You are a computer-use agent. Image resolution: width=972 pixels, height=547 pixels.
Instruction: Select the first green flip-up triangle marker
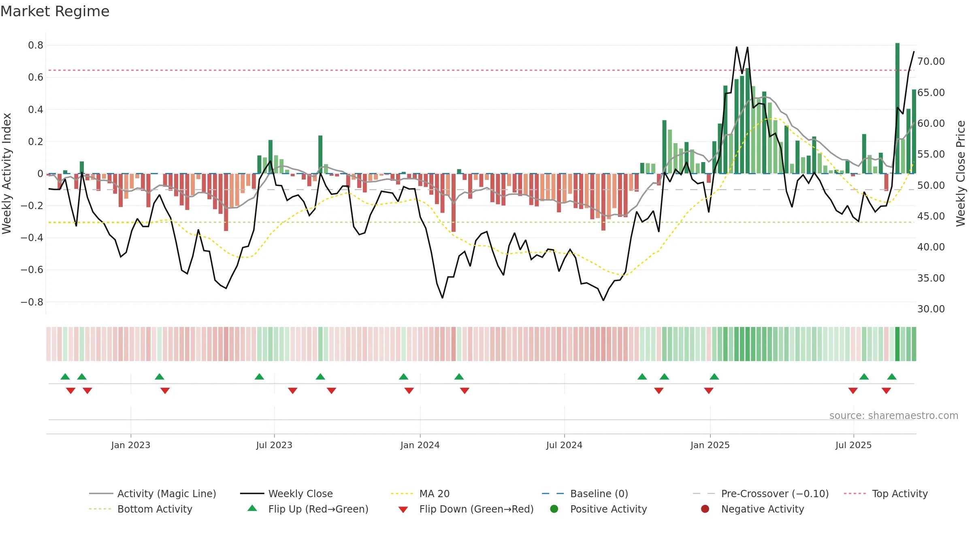65,376
